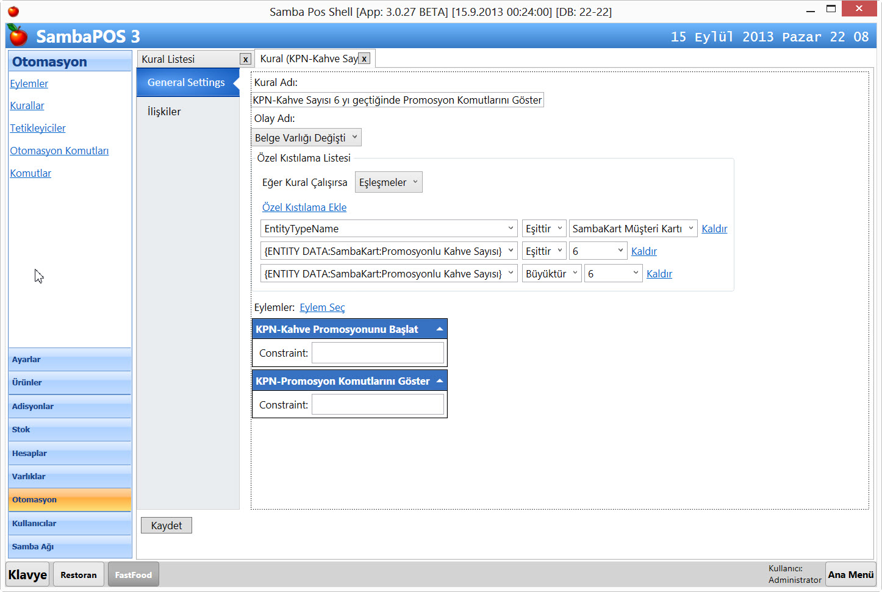Viewport: 882px width, 592px height.
Task: Open Tetikleyiciler in the Otomasyon menu
Action: (38, 128)
